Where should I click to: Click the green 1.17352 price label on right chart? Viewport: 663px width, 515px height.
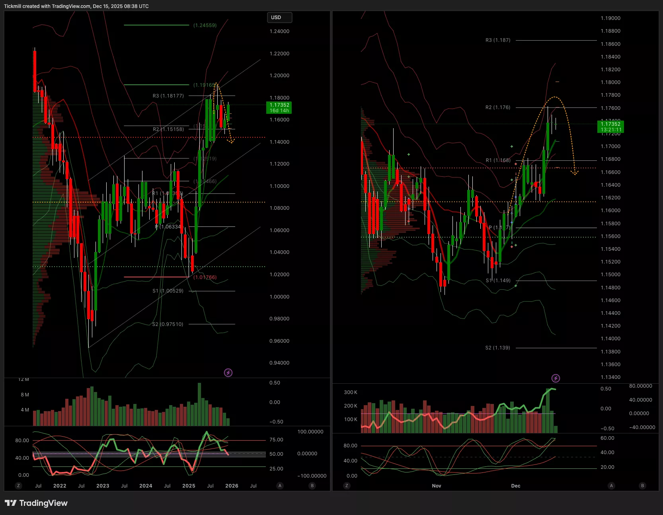[x=610, y=127]
